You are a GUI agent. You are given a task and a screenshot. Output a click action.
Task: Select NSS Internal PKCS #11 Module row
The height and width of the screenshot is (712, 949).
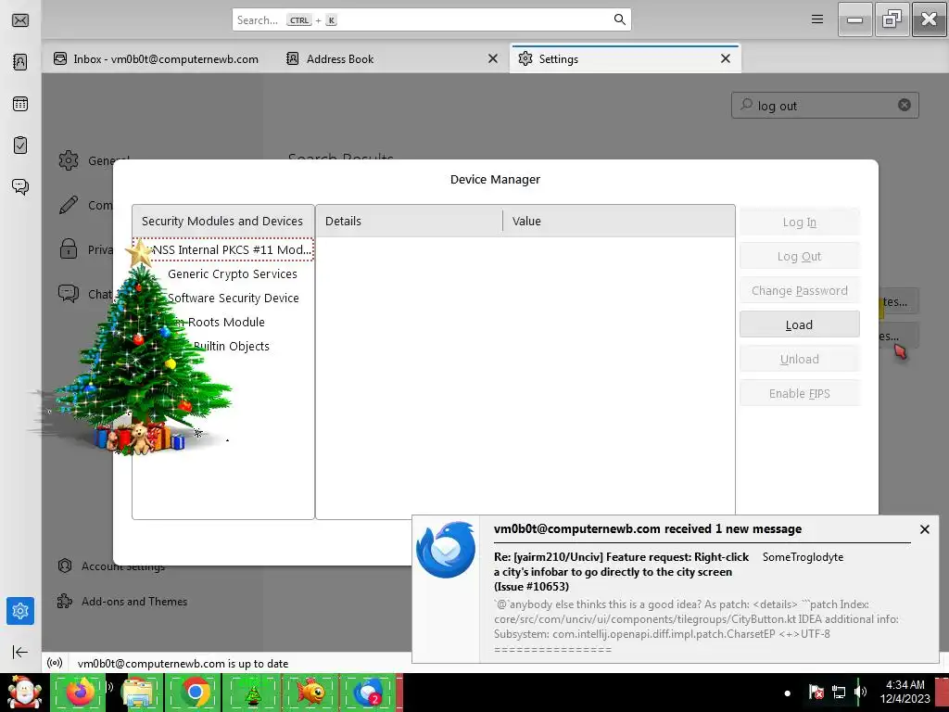(223, 249)
